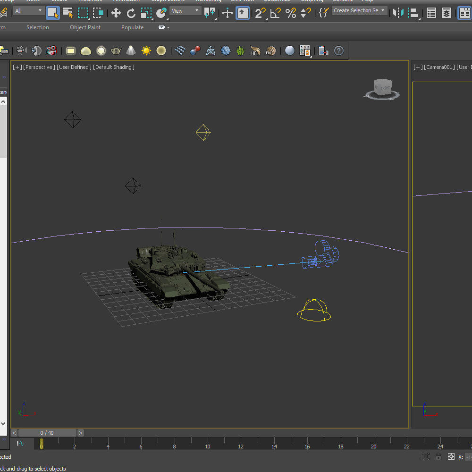
Task: Toggle 2D Snaps
Action: click(261, 13)
